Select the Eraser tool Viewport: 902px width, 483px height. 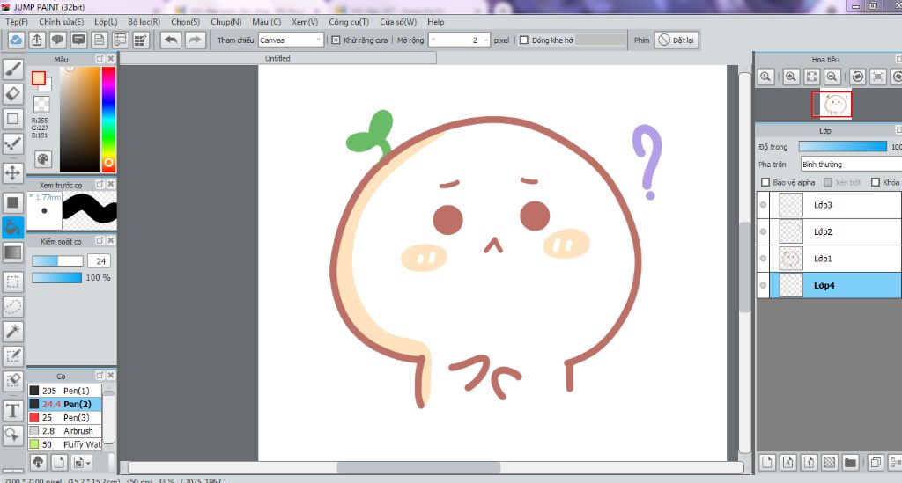(x=12, y=94)
